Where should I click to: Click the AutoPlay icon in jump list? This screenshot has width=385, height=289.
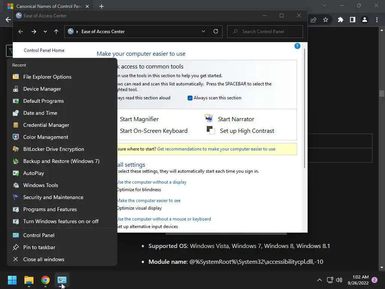[16, 173]
